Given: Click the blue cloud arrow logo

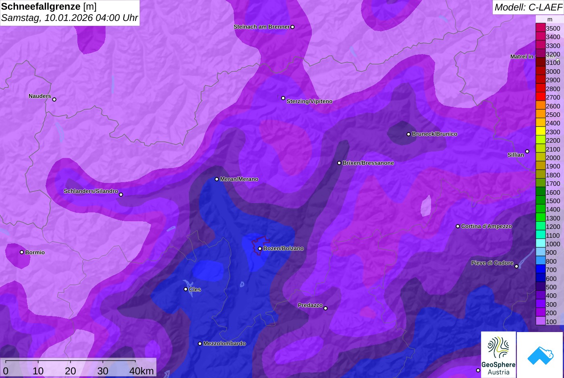Looking at the screenshot, I should click(x=540, y=355).
